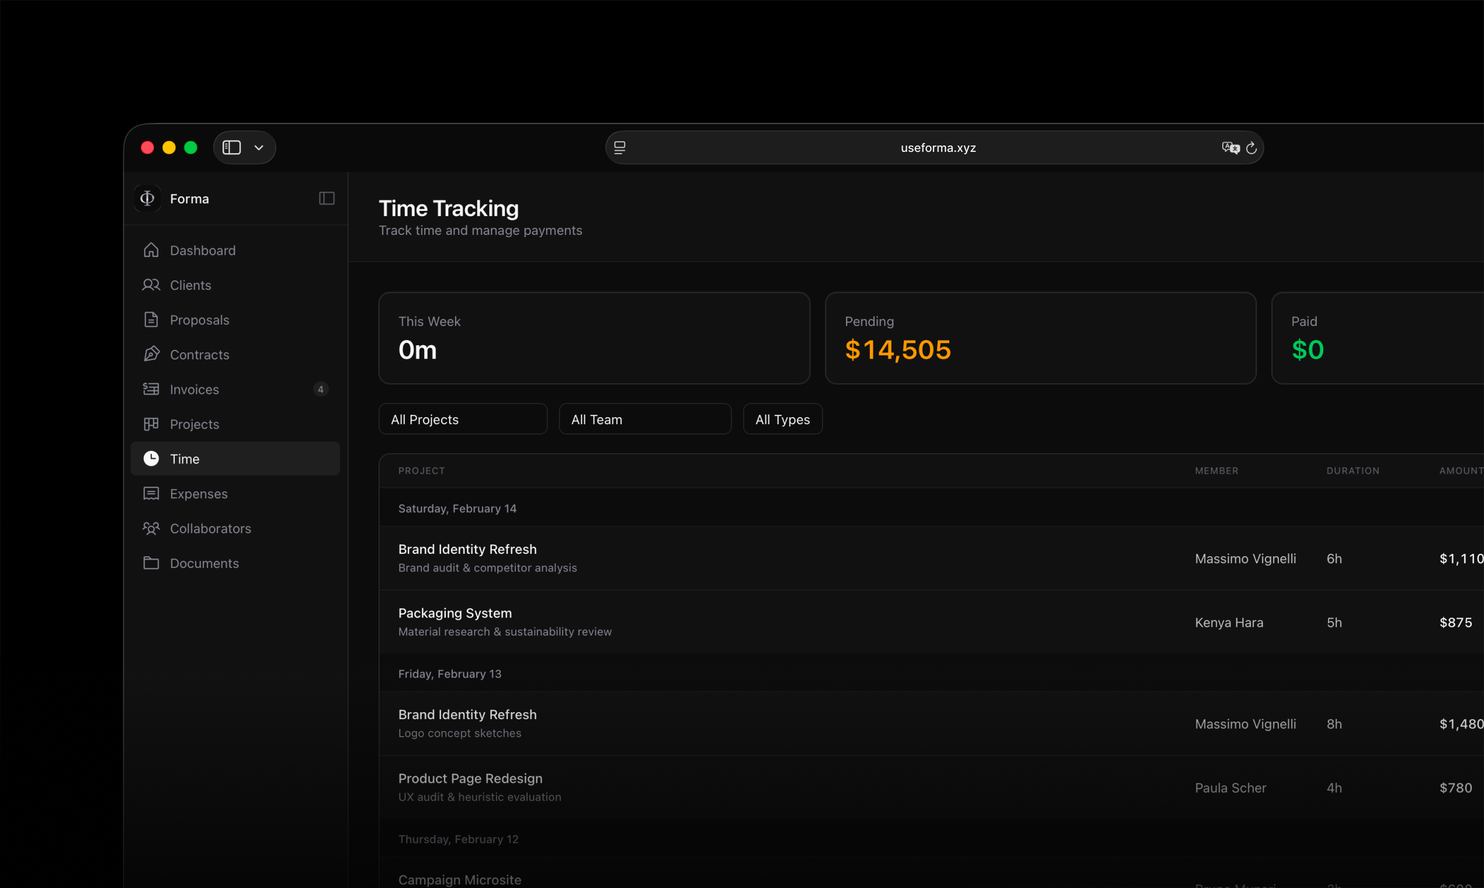Click the Invoices icon in sidebar

point(151,389)
